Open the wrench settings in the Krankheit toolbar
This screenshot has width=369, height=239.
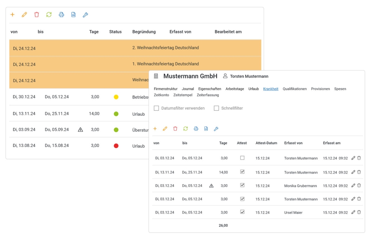pos(216,129)
